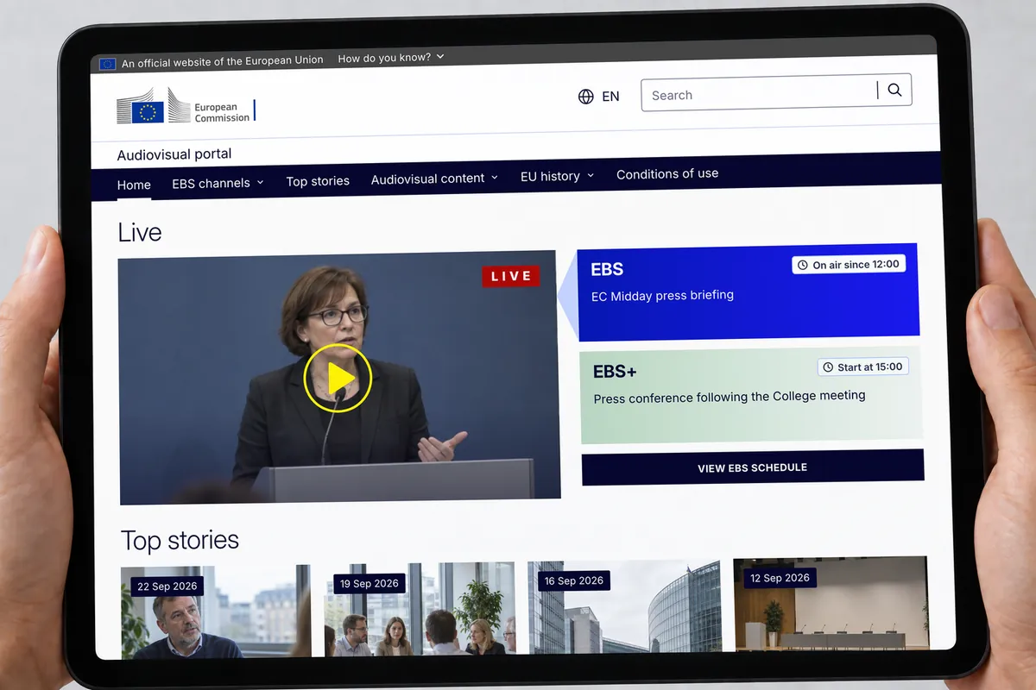This screenshot has height=690, width=1036.
Task: Open the Top stories menu item
Action: [318, 181]
